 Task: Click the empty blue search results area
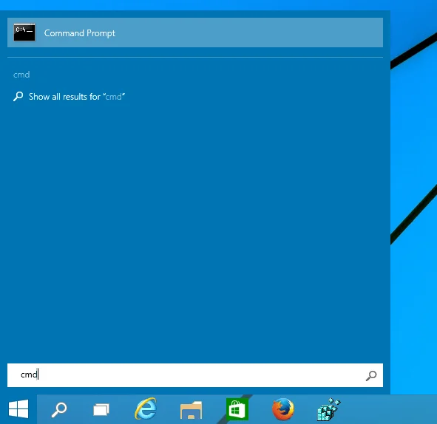[x=195, y=228]
